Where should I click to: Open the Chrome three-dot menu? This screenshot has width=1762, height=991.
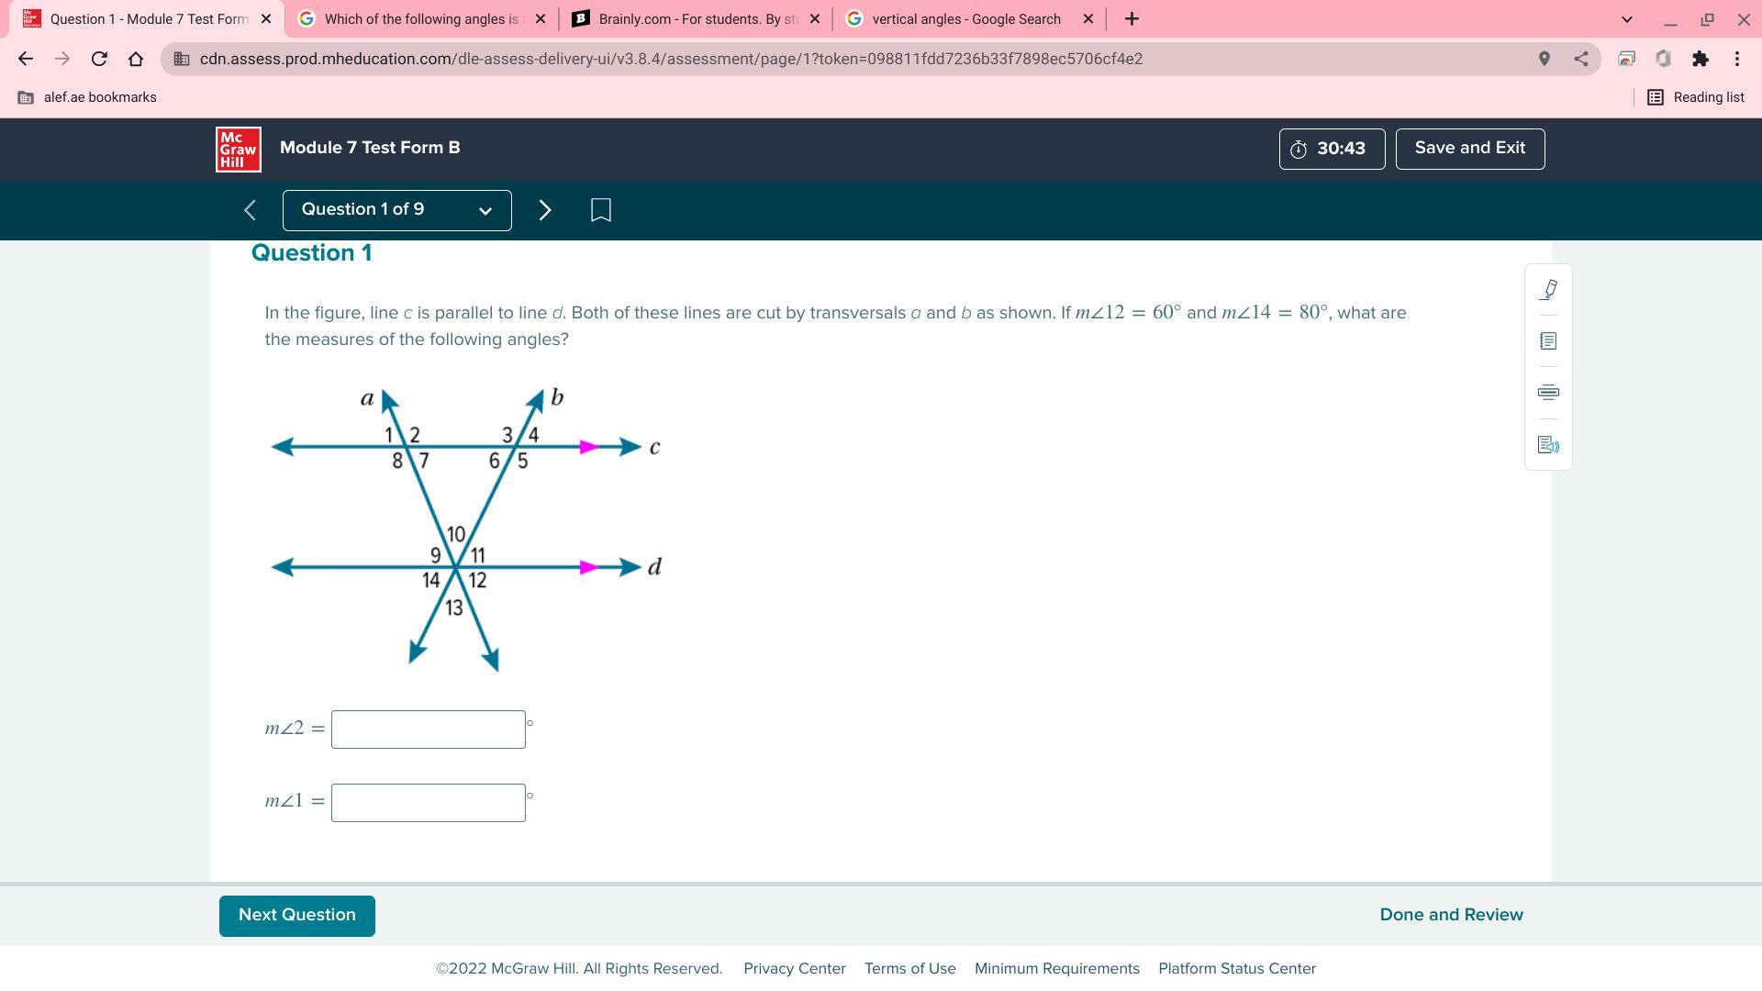pos(1737,59)
